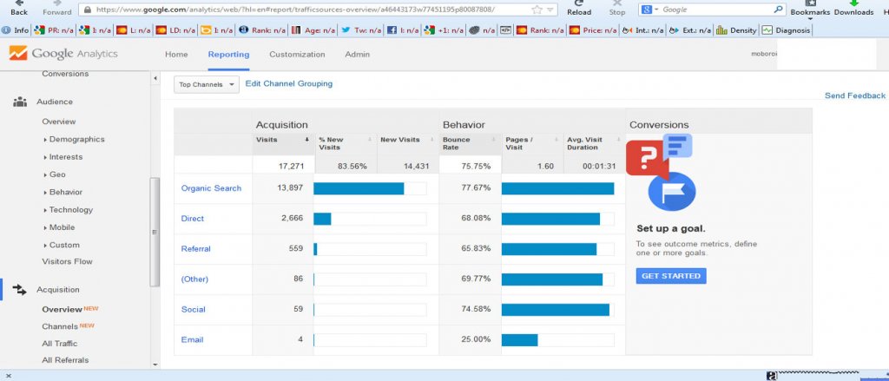Click the Diagnosis toolbar item

pos(786,30)
